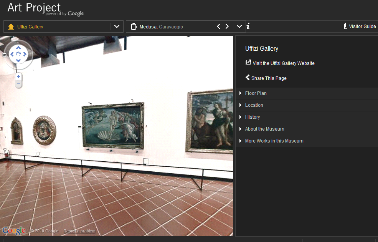This screenshot has height=242, width=378.
Task: Expand the Floor Plan section
Action: point(307,93)
